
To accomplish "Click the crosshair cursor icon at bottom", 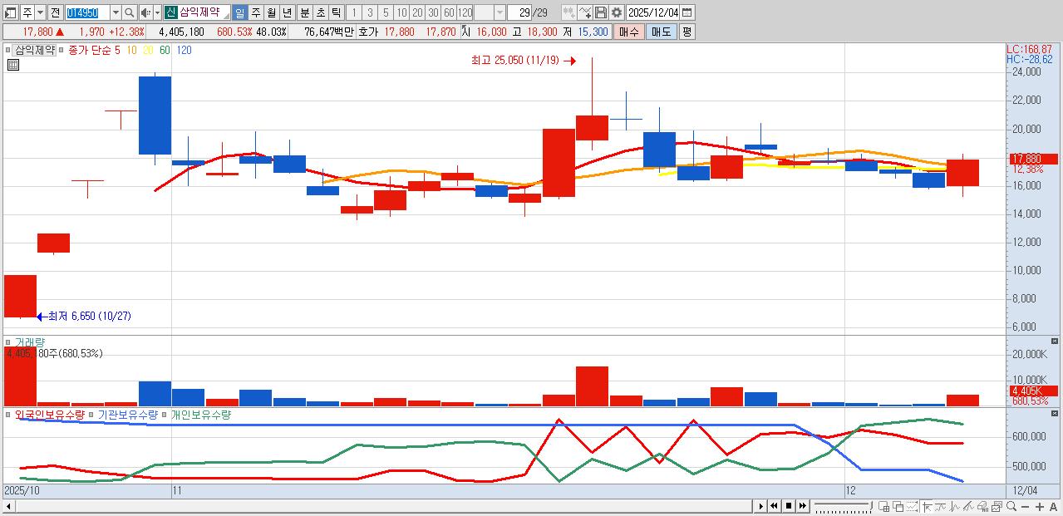I will [927, 506].
